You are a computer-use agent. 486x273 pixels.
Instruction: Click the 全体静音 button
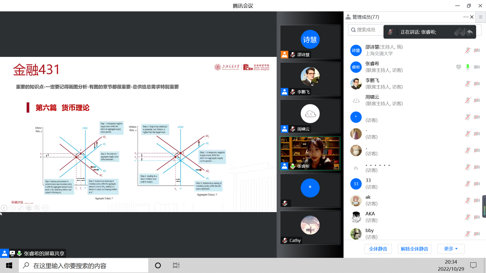[378, 249]
